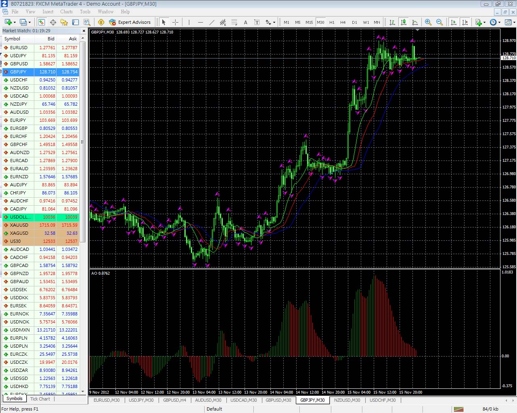Draw a horizontal line on the chart

click(x=201, y=22)
